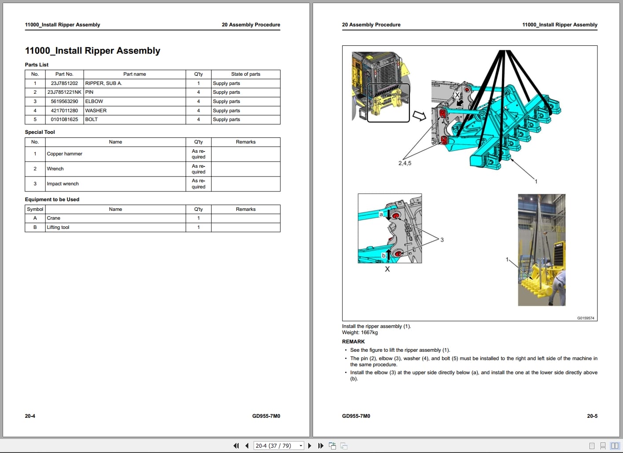Click the grader machine inset illustration

[x=381, y=86]
